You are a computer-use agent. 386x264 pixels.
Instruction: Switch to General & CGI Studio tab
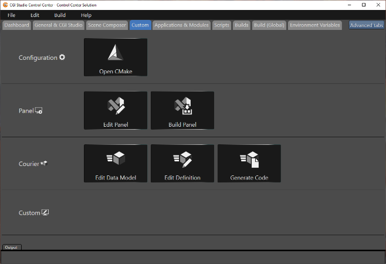[x=59, y=25]
